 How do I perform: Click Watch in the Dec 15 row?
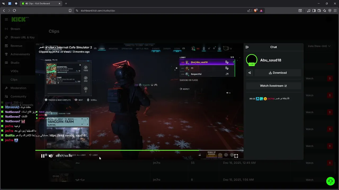click(x=309, y=180)
